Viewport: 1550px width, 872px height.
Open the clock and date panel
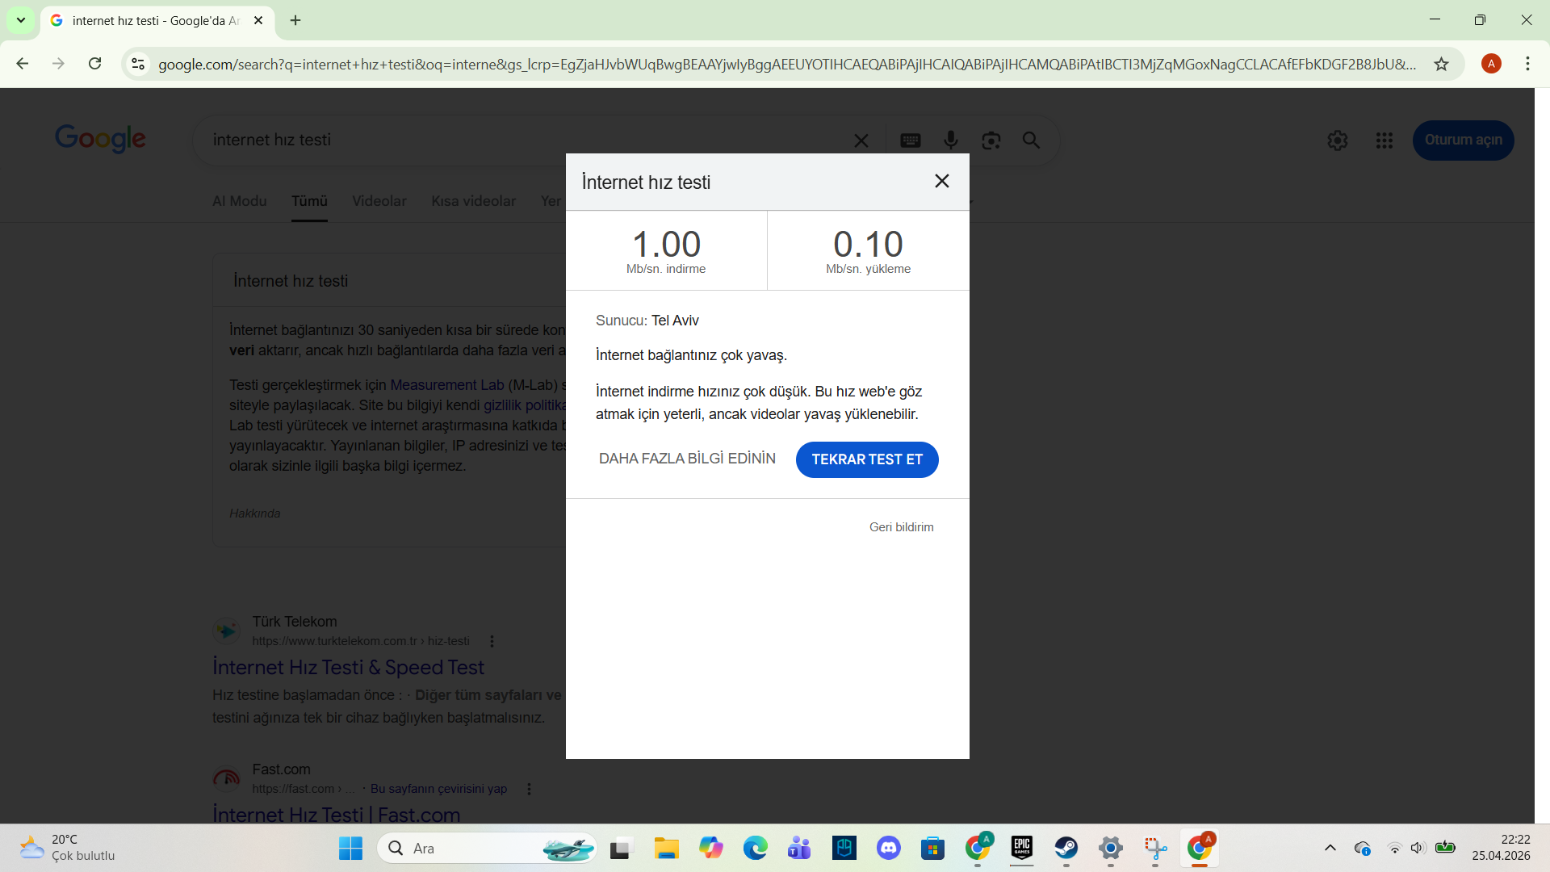1501,849
